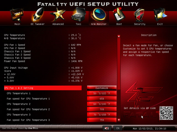Select the Exit tab label
This screenshot has width=177, height=132.
tap(160, 24)
